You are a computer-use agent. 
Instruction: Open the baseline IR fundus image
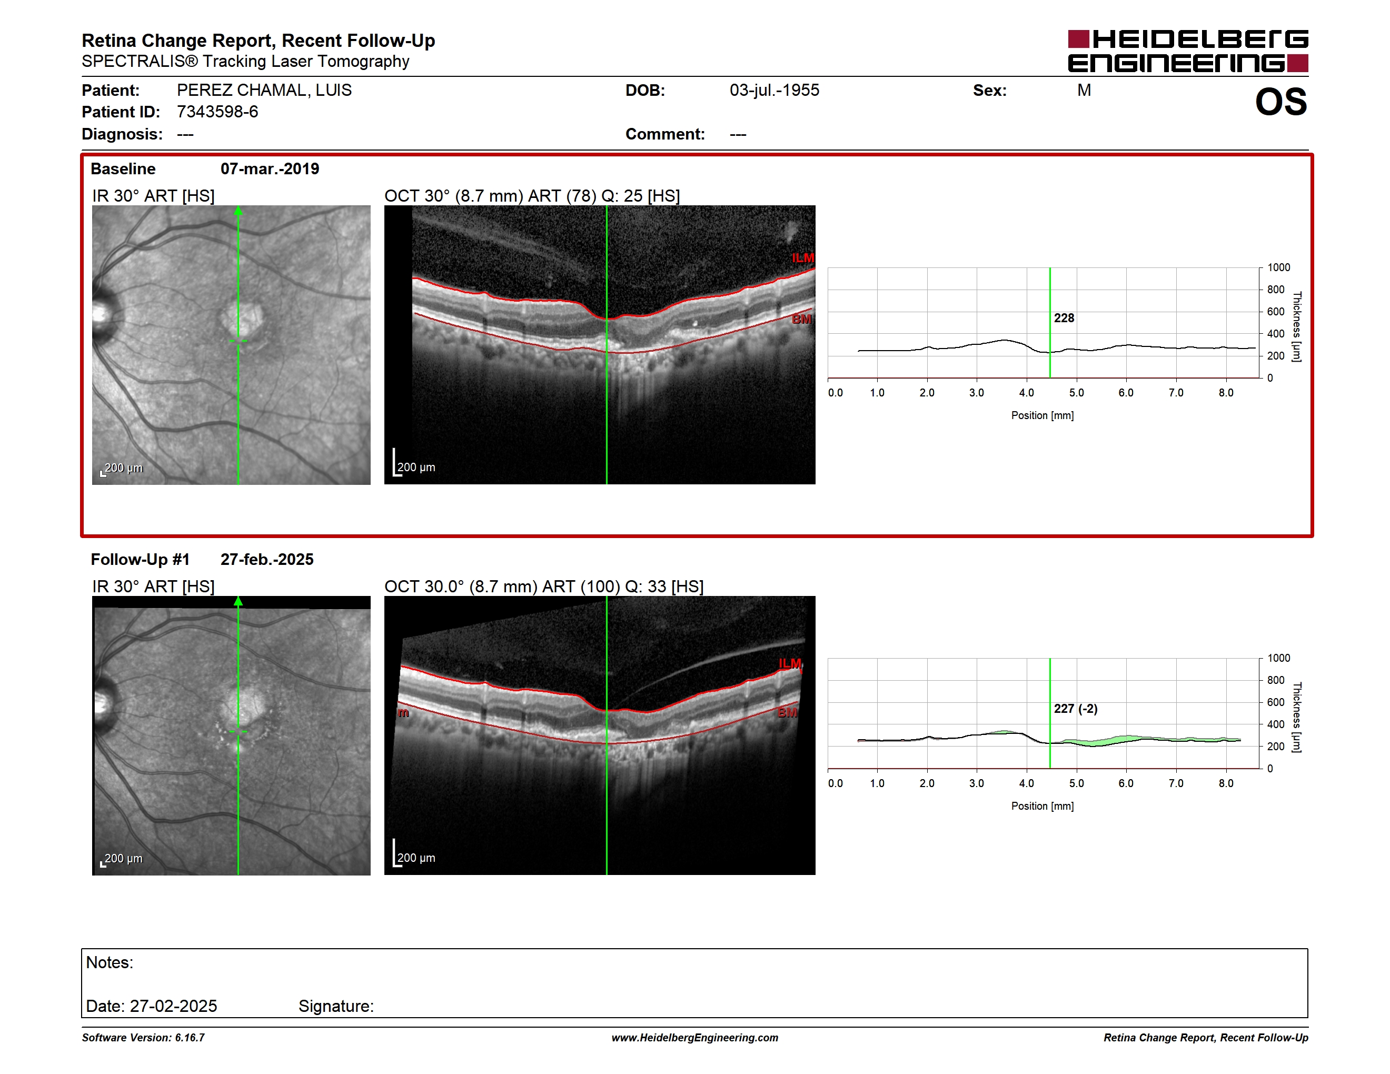pos(231,345)
